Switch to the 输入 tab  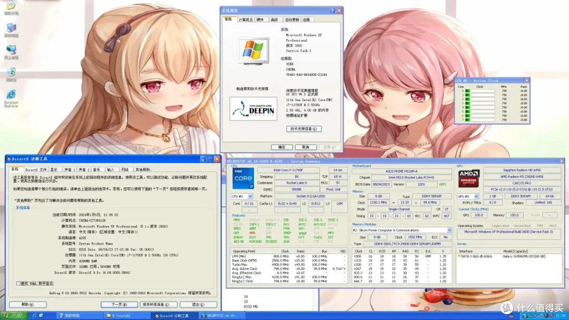pyautogui.click(x=111, y=169)
